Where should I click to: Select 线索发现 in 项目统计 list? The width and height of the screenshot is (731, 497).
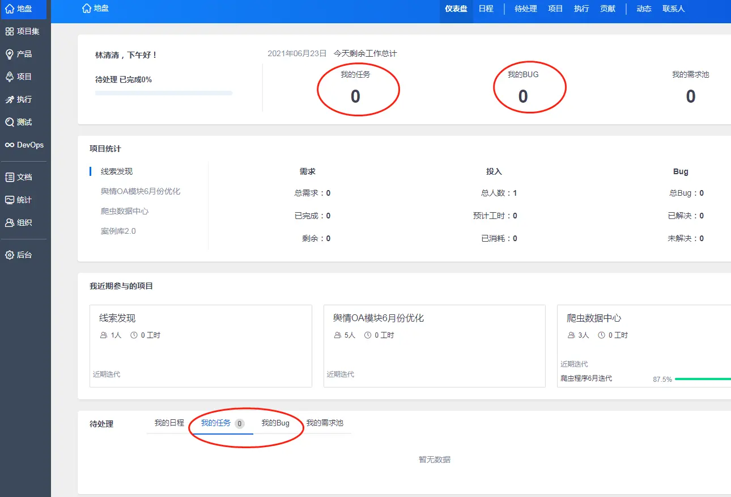tap(117, 171)
